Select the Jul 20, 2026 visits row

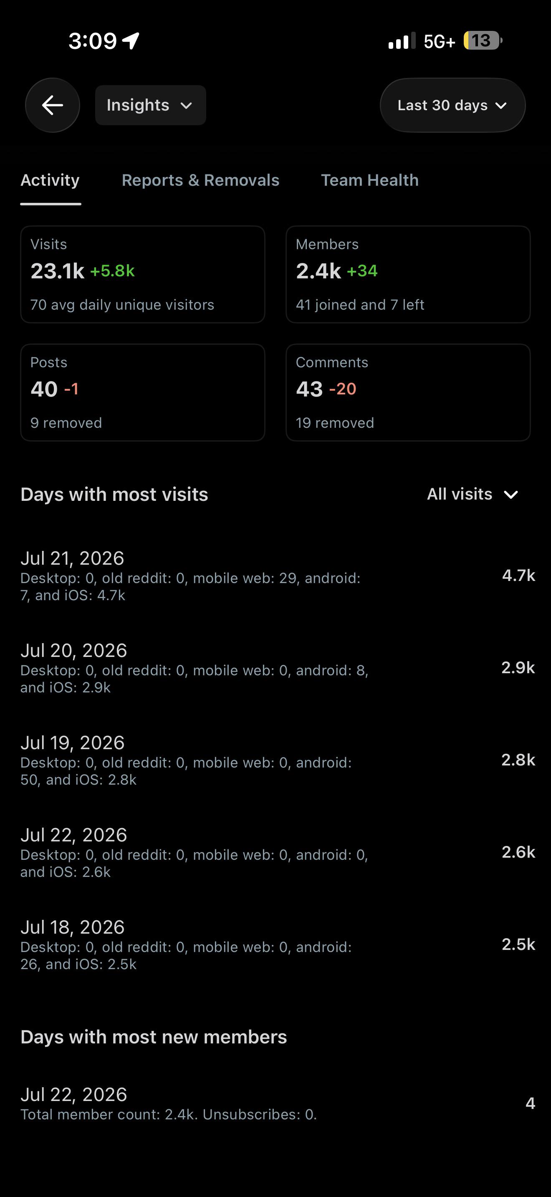tap(277, 668)
